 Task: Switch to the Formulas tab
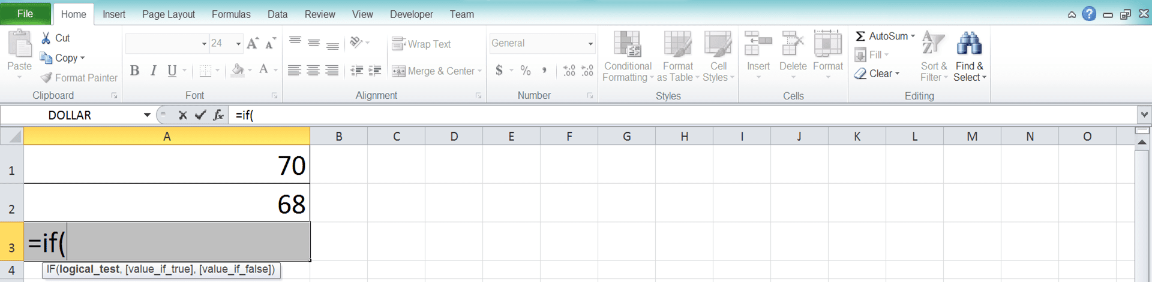[231, 14]
